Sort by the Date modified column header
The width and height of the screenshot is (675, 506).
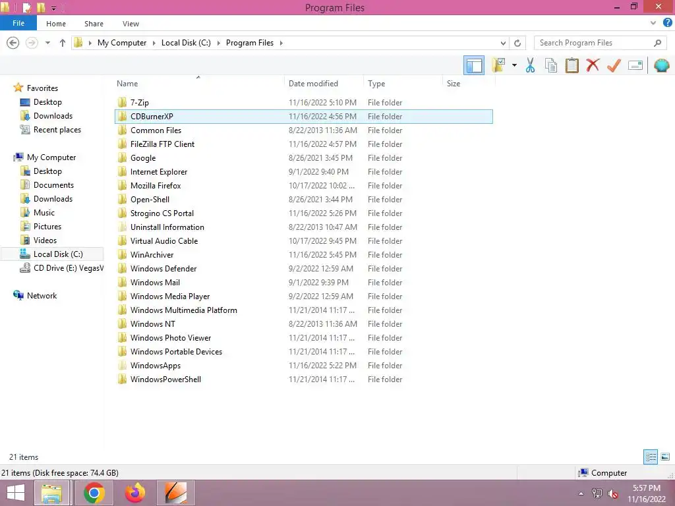click(x=313, y=84)
